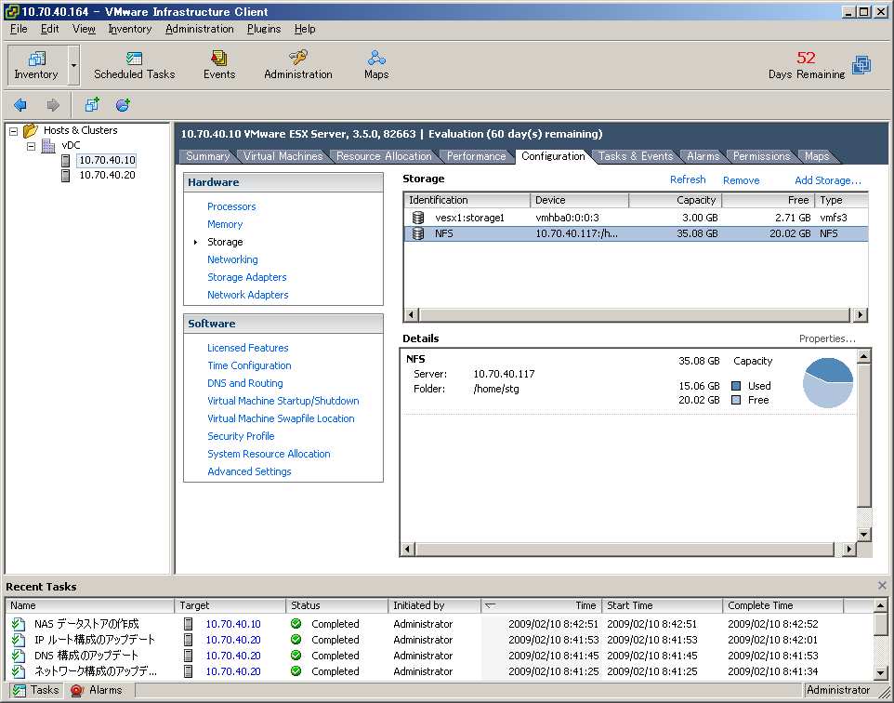Select the vesx1:storage1 datastore row
Image resolution: width=894 pixels, height=703 pixels.
(x=636, y=218)
